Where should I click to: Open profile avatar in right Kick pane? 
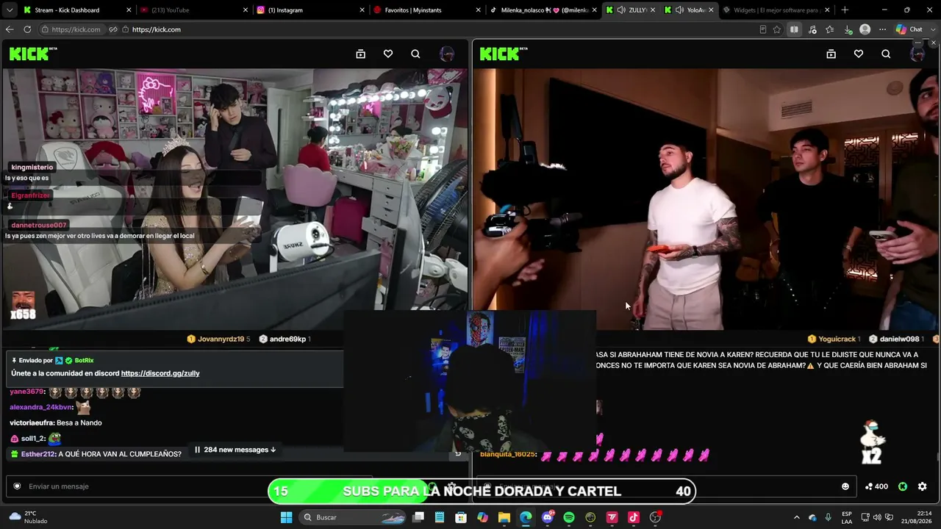click(x=917, y=54)
